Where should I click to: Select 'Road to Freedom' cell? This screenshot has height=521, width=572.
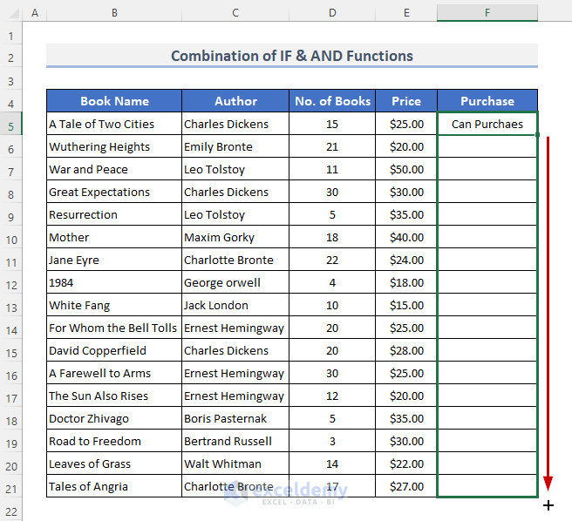pyautogui.click(x=114, y=441)
